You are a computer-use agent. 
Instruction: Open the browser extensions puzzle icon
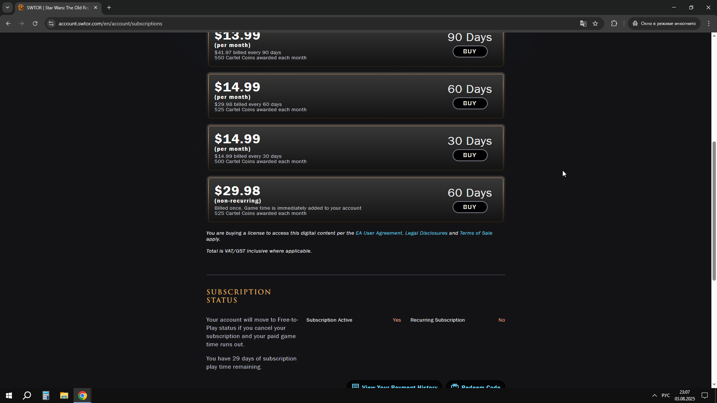[614, 24]
